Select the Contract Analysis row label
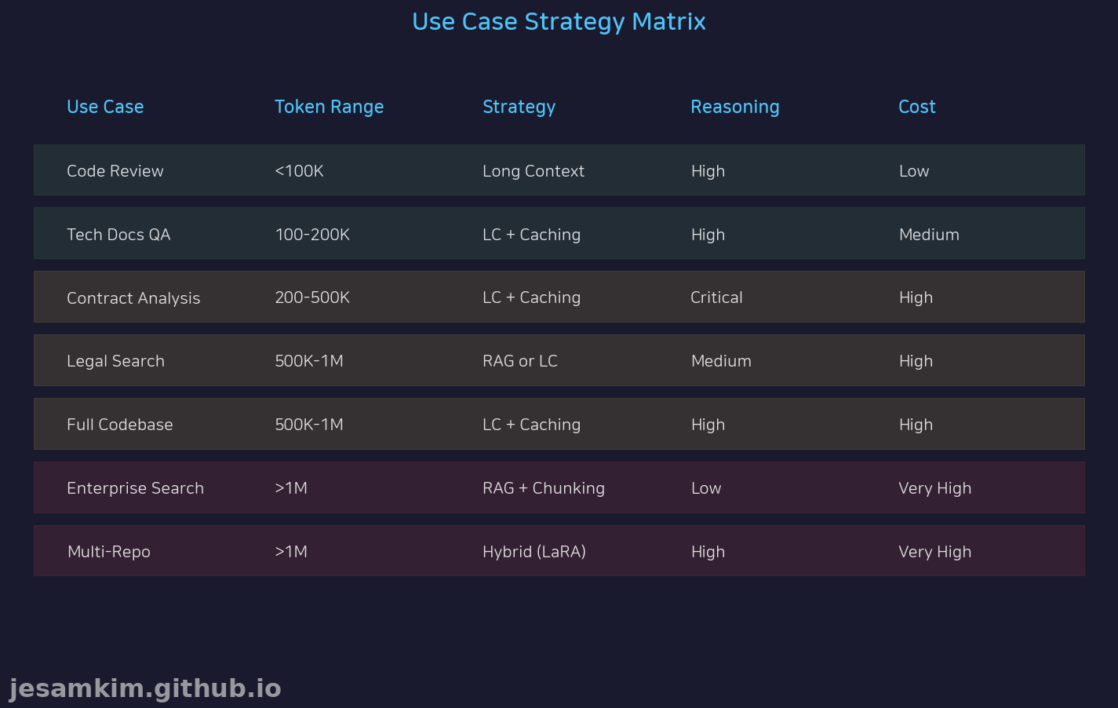The image size is (1118, 708). (133, 298)
